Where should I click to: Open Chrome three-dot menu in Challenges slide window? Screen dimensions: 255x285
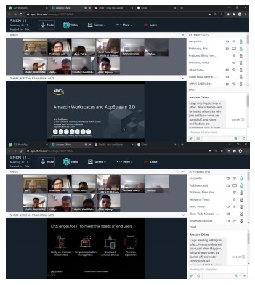[x=246, y=151]
